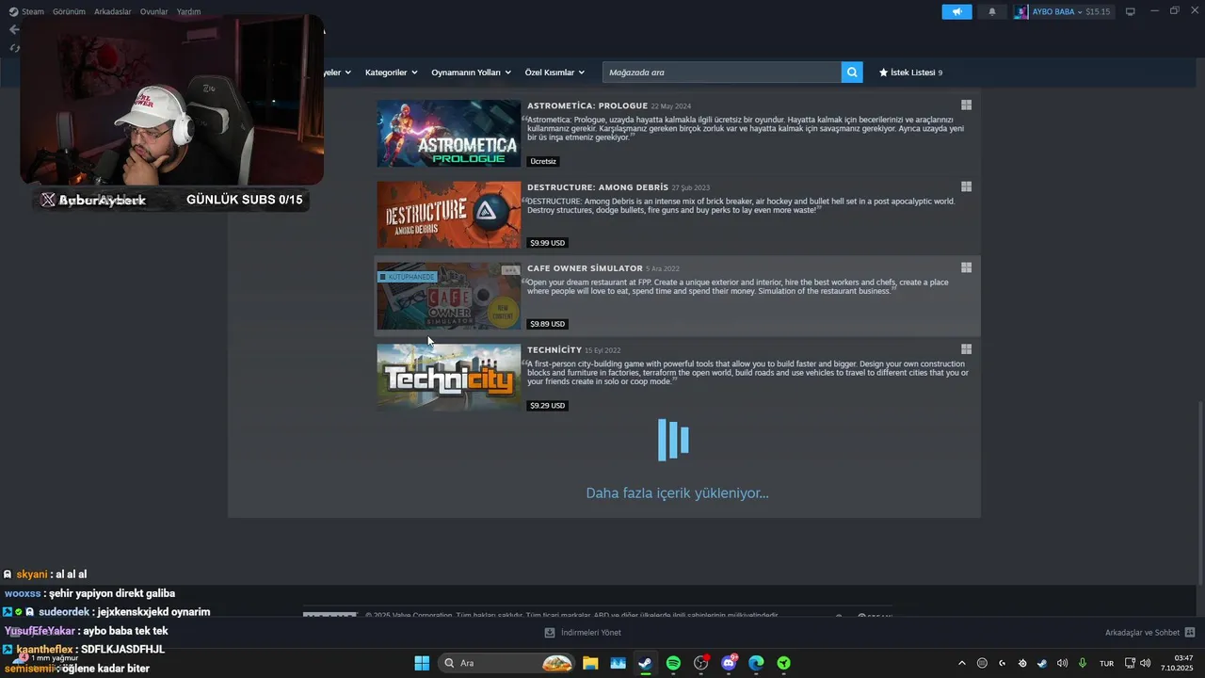Click the $9.99 USD price on Destructure

click(547, 243)
